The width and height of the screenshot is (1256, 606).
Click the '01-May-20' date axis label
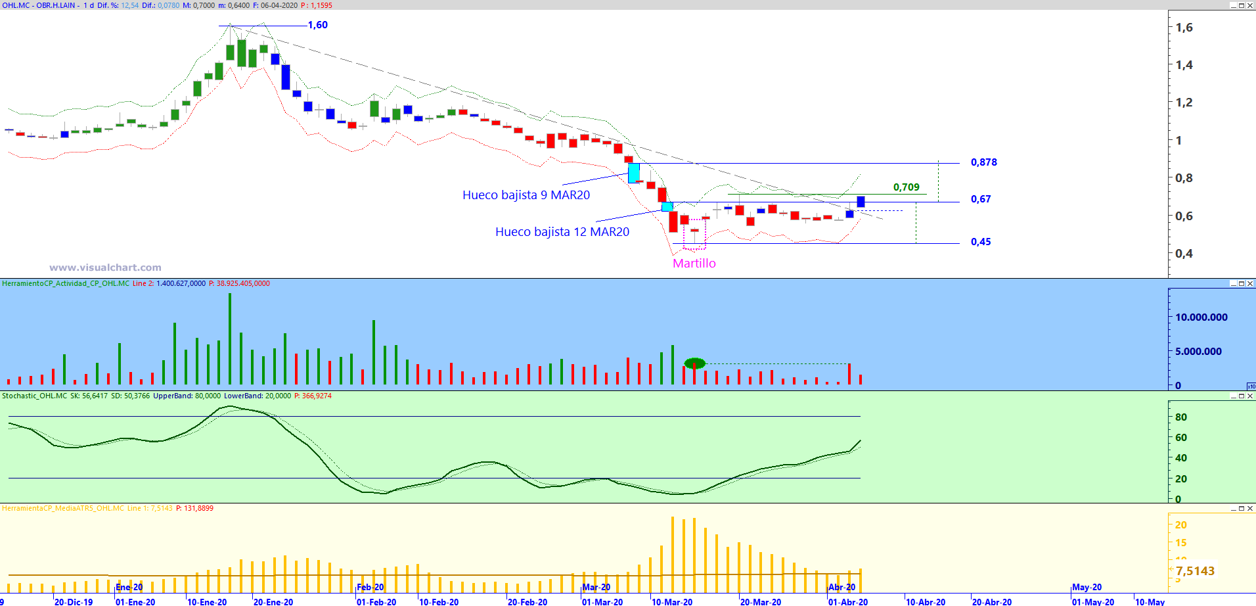[x=1093, y=601]
